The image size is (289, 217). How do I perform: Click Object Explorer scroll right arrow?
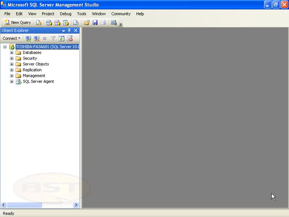76,205
